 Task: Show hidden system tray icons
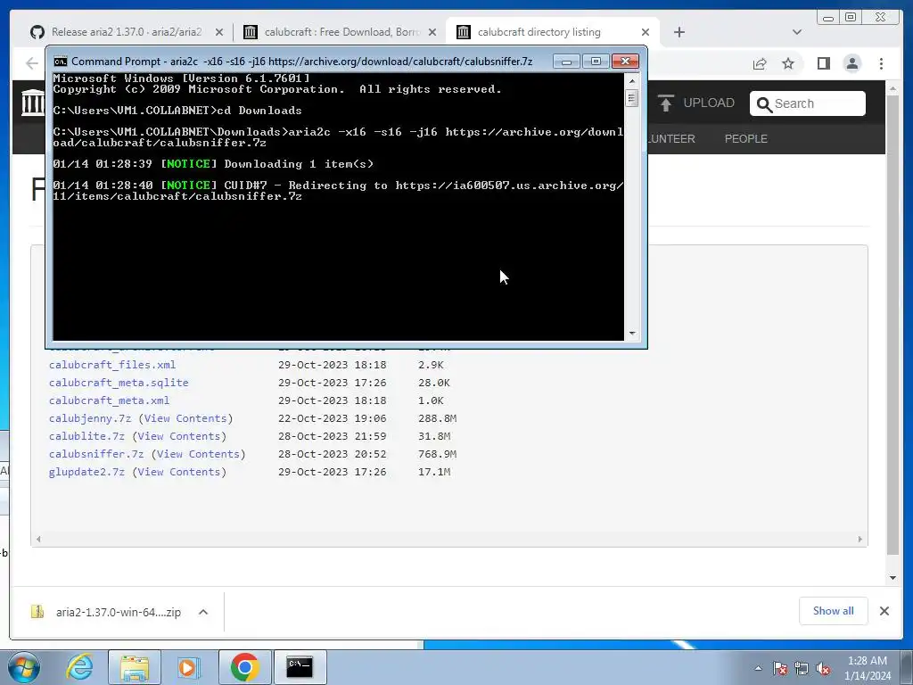coord(758,668)
